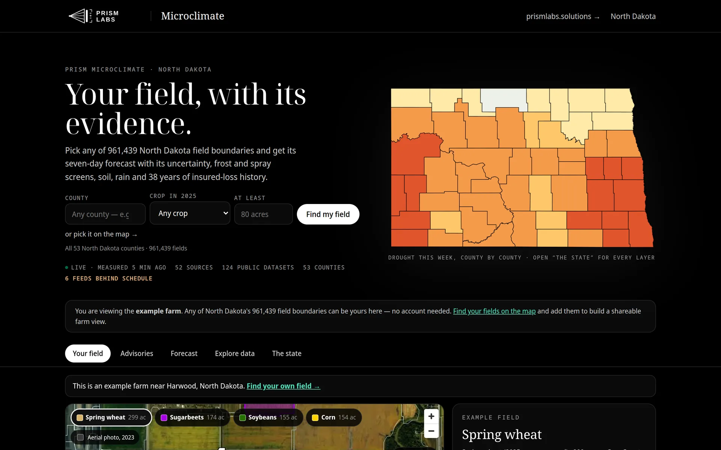Open the Advisories tab

[x=137, y=353]
